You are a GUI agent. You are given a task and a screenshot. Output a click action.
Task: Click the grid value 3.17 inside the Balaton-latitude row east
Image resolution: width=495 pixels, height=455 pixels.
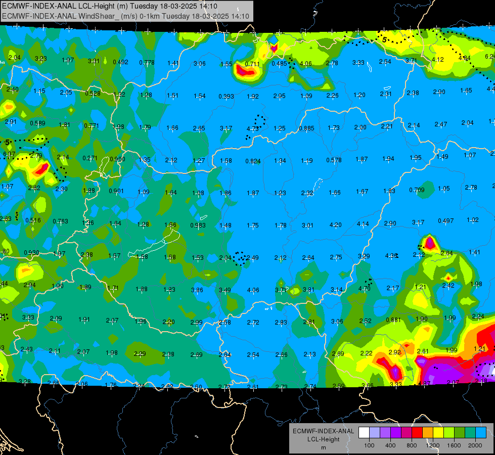418,222
